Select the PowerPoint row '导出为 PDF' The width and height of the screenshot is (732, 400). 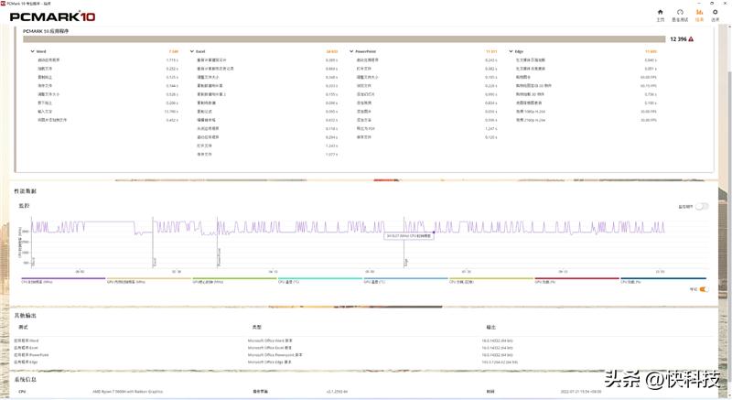tap(426, 128)
